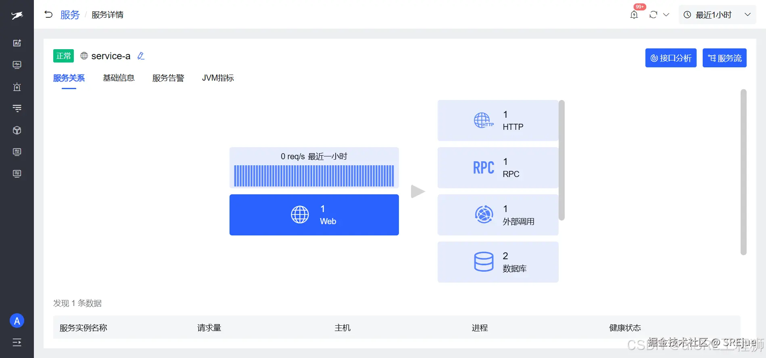This screenshot has width=766, height=358.
Task: Click the 服务详情 breadcrumb text
Action: pos(108,15)
